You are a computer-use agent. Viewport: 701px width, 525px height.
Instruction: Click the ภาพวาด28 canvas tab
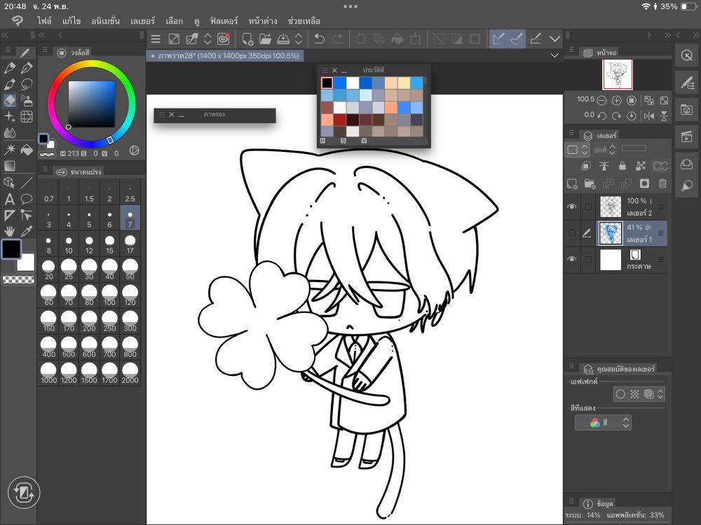point(225,56)
